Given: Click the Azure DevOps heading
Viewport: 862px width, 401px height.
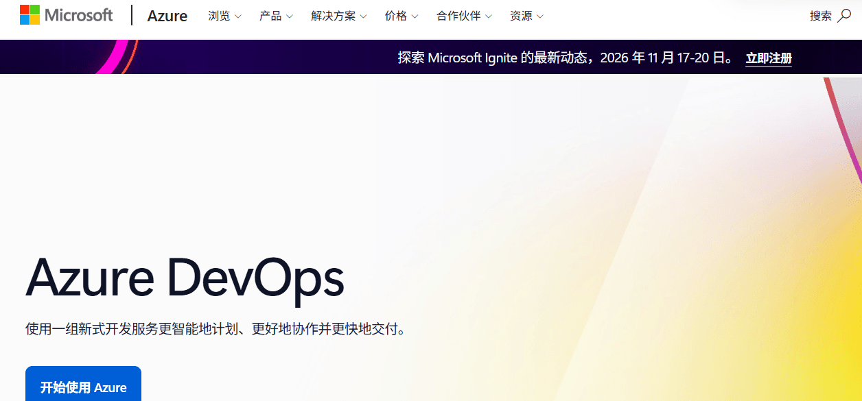Looking at the screenshot, I should click(185, 278).
